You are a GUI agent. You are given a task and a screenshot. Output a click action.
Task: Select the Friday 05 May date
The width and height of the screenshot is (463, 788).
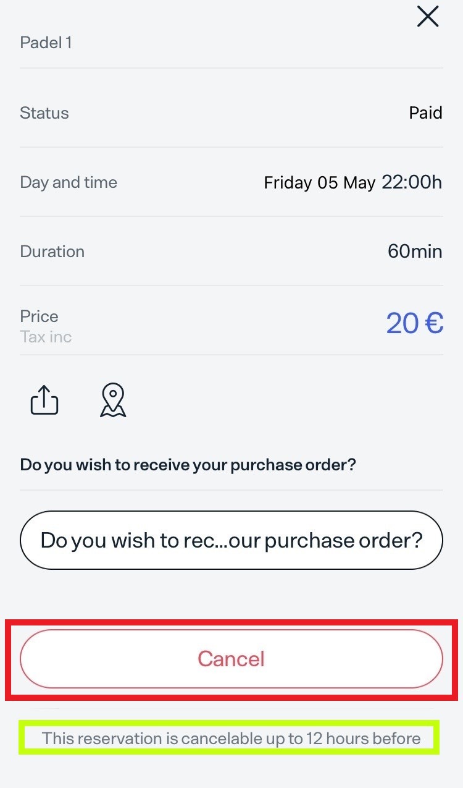(319, 183)
